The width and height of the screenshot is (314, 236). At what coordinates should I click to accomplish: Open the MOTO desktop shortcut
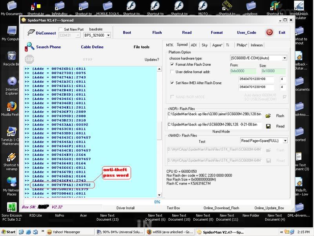(x=203, y=8)
